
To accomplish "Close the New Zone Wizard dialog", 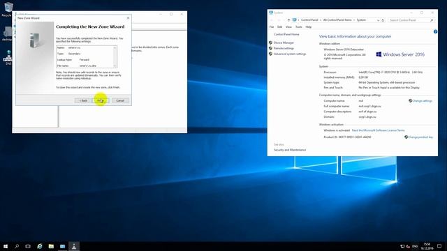I will 128,18.
